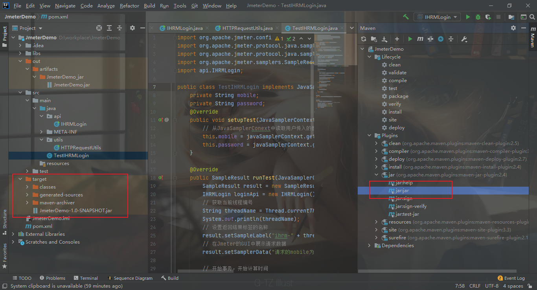
Task: Expand all in Project panel
Action: [109, 28]
